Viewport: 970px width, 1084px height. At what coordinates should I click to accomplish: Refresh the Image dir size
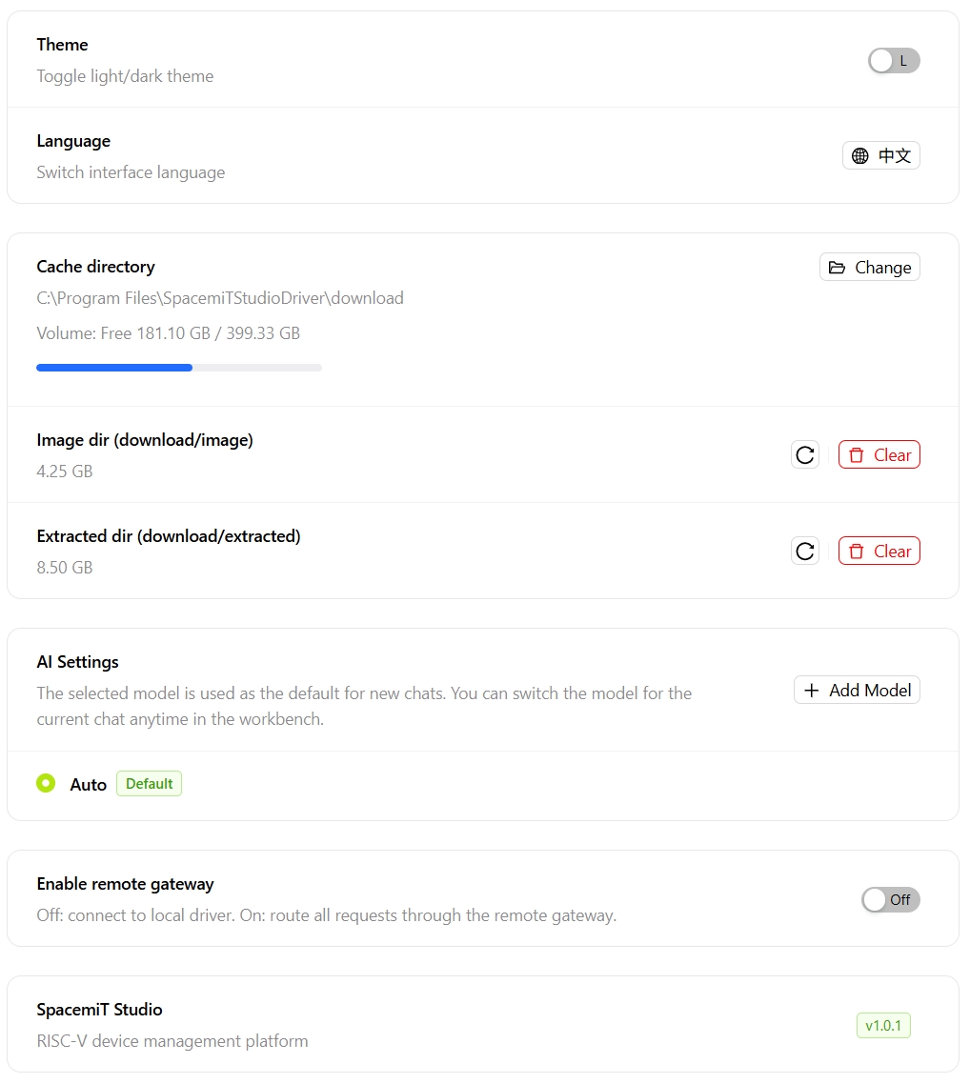tap(805, 455)
